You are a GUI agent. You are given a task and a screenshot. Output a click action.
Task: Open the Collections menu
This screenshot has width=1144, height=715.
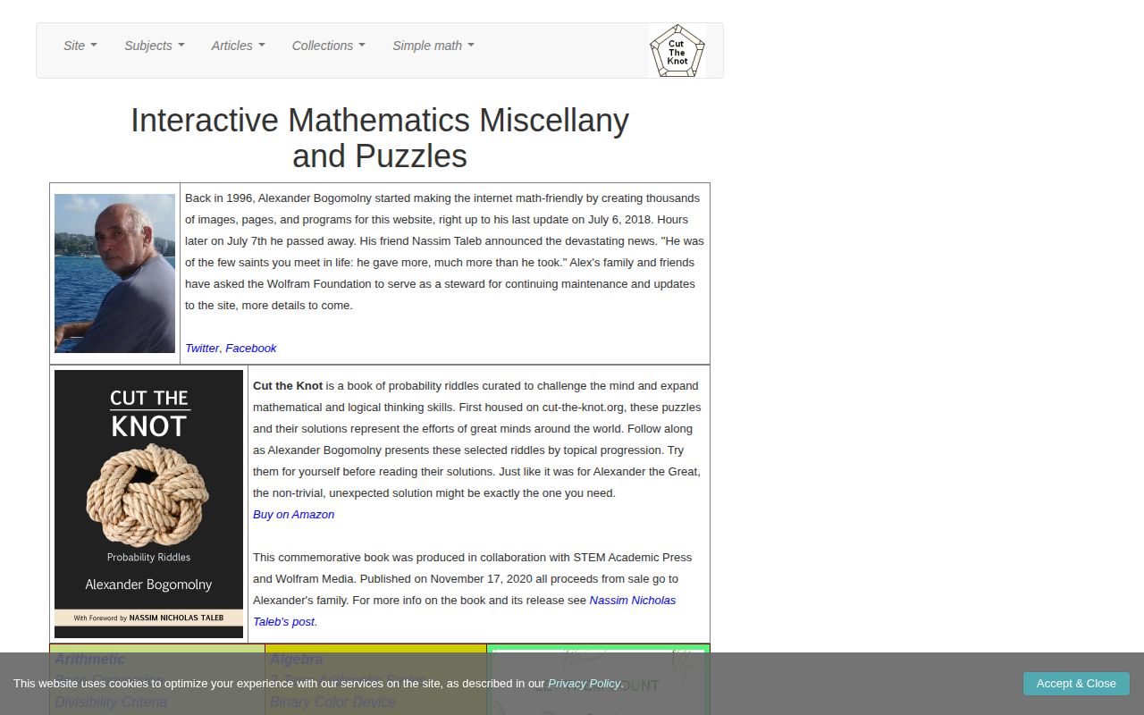[x=328, y=46]
